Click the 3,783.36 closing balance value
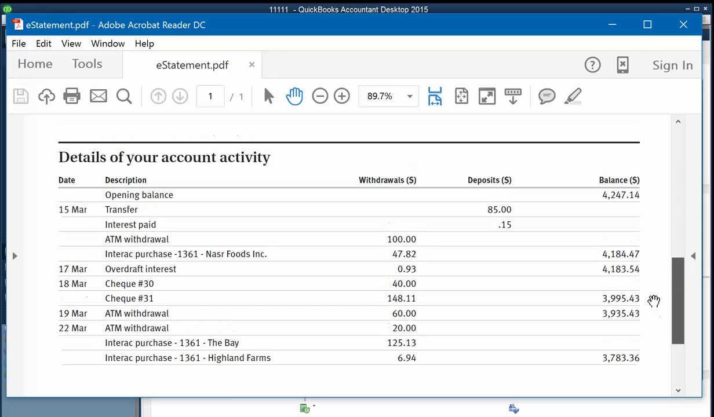The image size is (714, 417). click(621, 358)
